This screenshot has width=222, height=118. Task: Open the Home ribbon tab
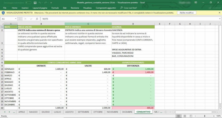pos(14,8)
